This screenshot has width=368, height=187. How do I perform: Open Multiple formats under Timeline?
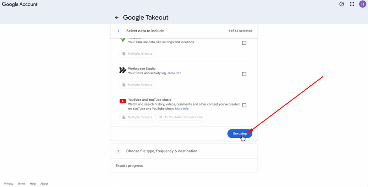138,54
